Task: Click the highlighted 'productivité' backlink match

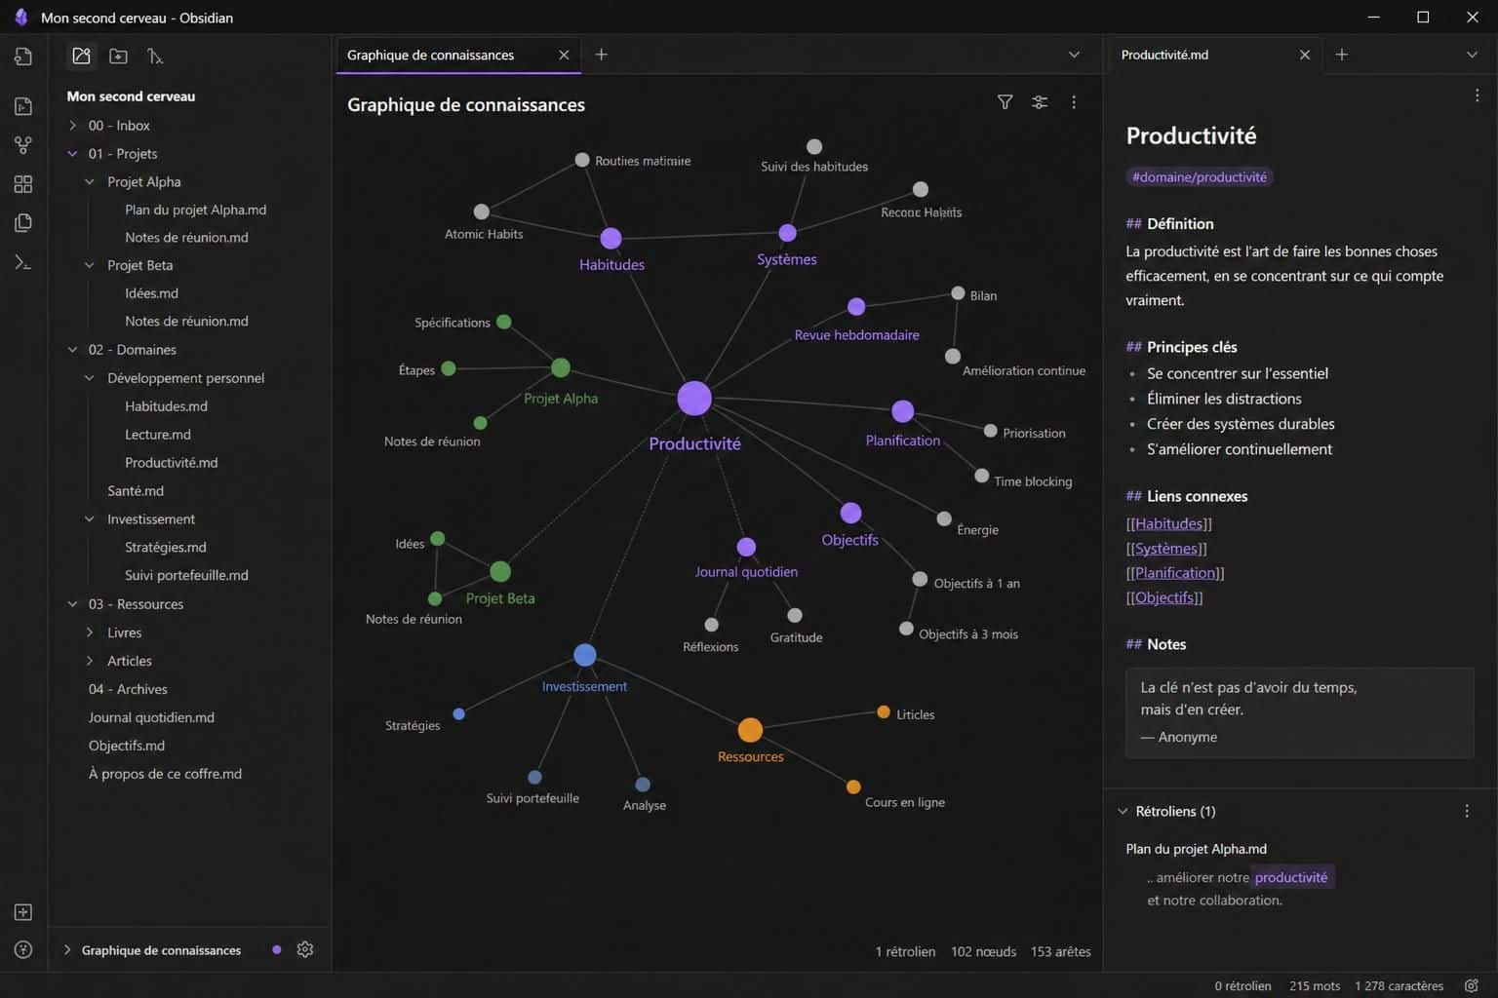Action: 1291,877
